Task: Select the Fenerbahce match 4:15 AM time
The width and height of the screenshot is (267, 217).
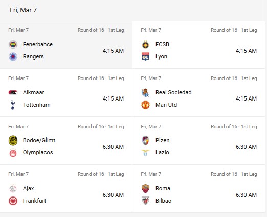Action: (x=113, y=51)
